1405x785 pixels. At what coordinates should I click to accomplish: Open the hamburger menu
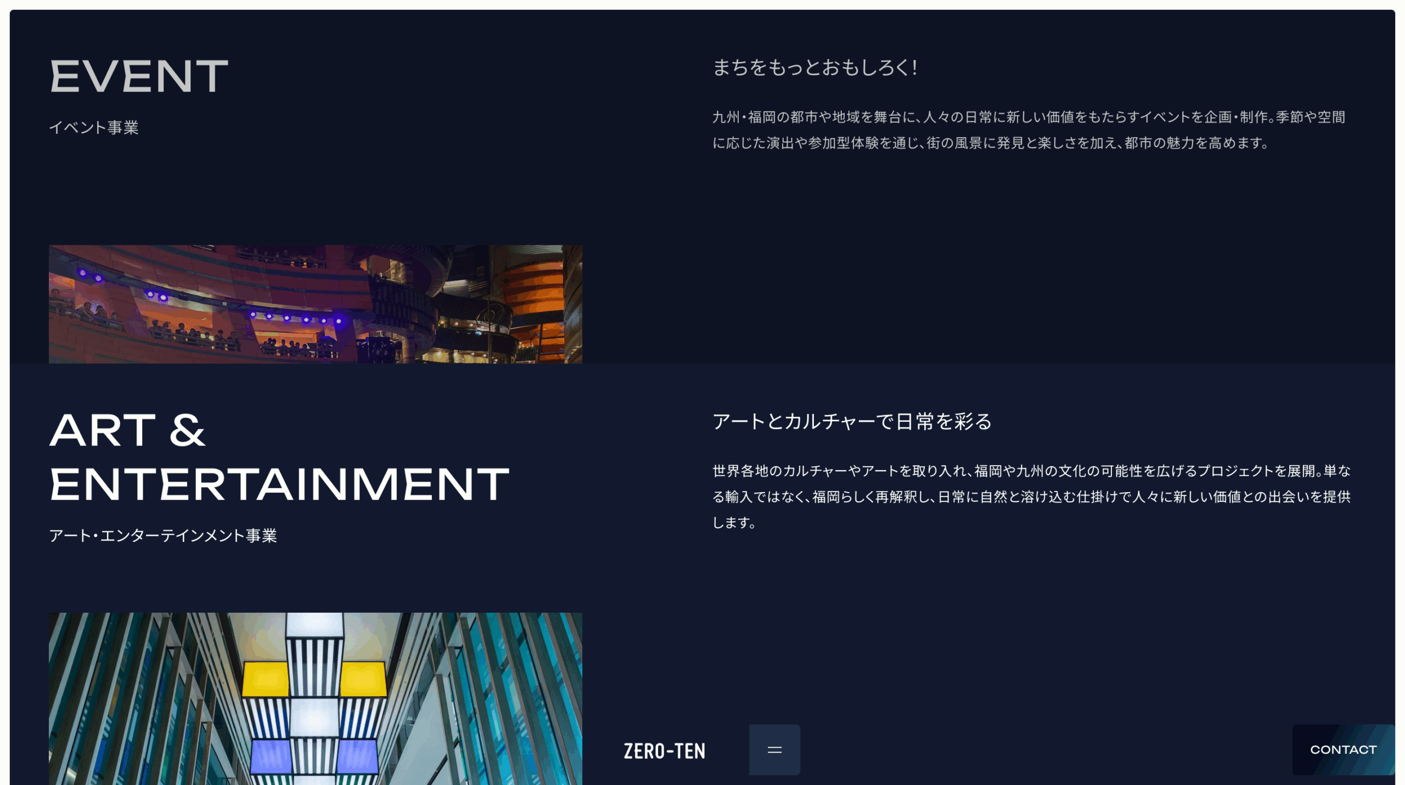click(774, 749)
